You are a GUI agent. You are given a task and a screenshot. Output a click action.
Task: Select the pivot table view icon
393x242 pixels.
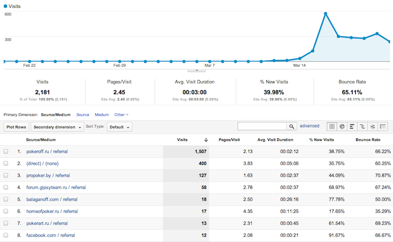(383, 126)
